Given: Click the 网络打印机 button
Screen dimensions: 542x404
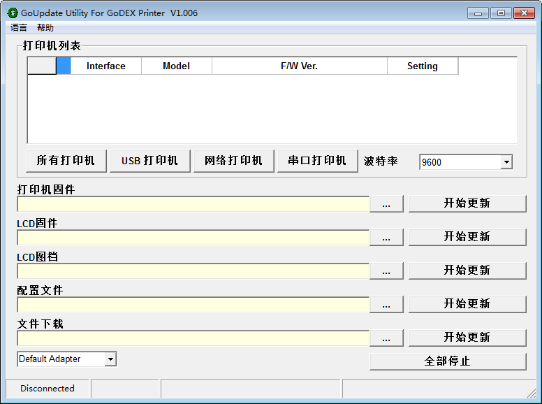Looking at the screenshot, I should coord(234,161).
